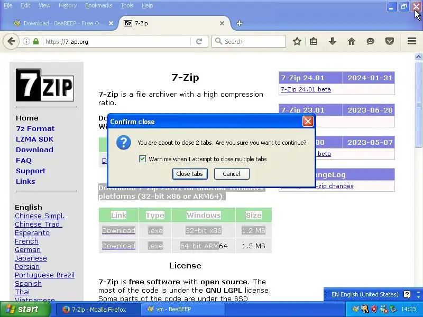Download the 32-bit x86 exe

tap(118, 230)
